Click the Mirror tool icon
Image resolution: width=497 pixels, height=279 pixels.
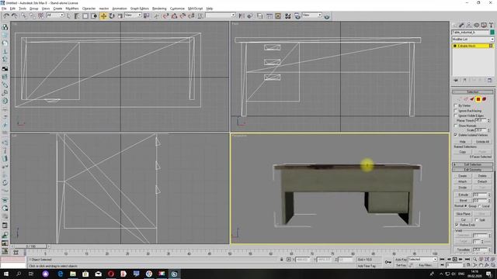(x=242, y=15)
